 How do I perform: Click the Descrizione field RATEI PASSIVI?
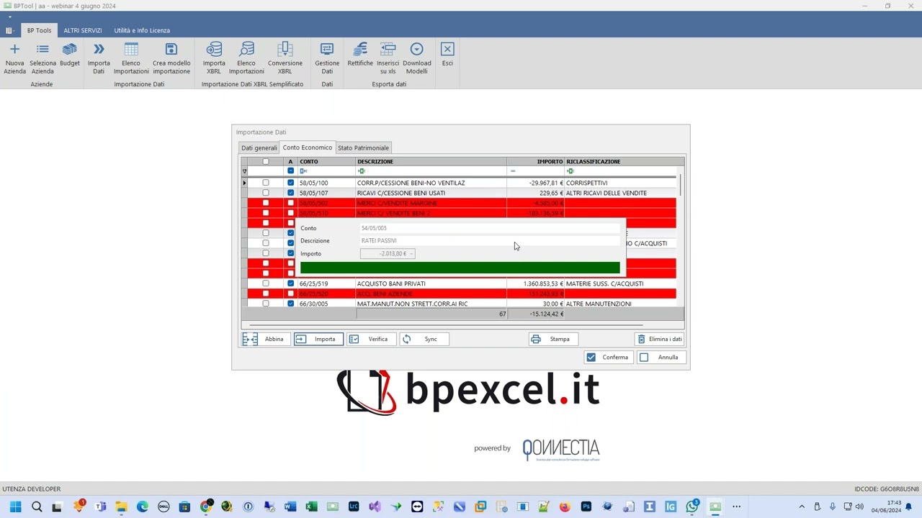point(489,240)
